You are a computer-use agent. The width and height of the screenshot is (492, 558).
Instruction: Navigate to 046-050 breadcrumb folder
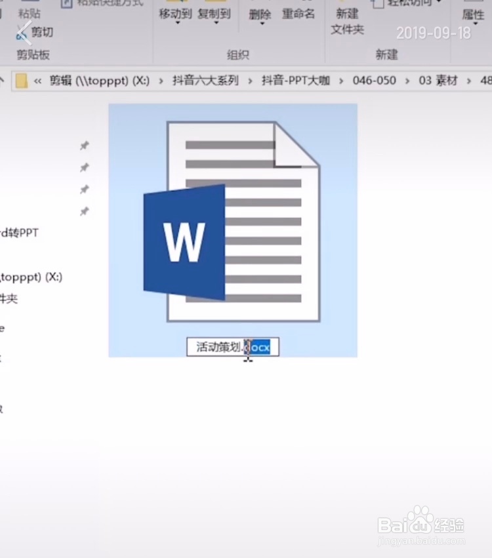[374, 81]
